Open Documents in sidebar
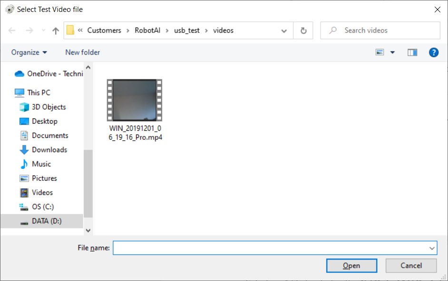 pos(50,136)
